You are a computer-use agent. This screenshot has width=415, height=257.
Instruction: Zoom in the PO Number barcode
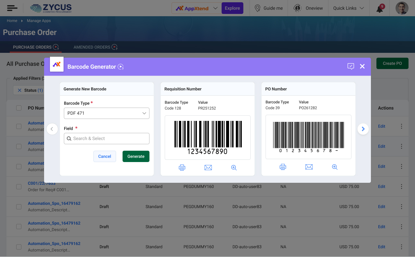point(335,167)
